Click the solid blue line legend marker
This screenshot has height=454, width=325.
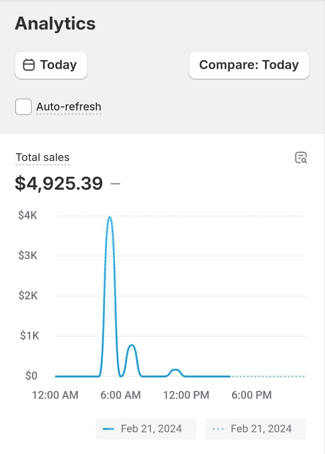pyautogui.click(x=109, y=429)
